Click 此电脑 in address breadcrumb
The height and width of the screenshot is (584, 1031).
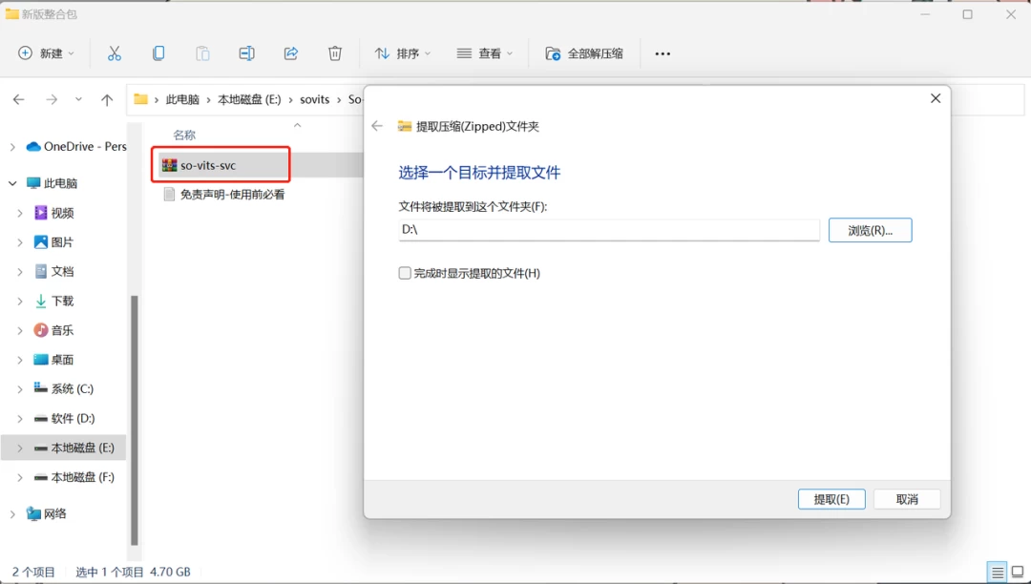(x=182, y=99)
